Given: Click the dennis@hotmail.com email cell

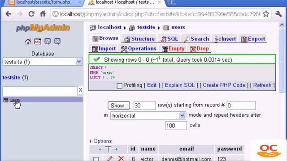Looking at the screenshot, I should point(187,159).
